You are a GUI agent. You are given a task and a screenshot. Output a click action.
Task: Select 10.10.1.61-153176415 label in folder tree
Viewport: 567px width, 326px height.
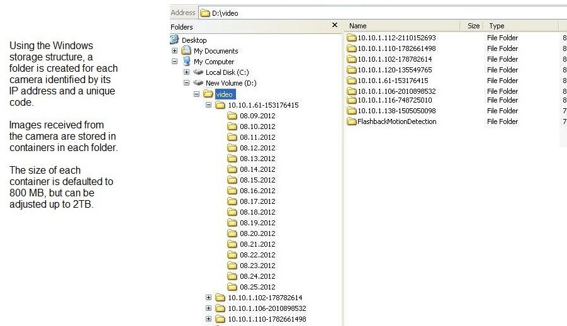point(263,105)
